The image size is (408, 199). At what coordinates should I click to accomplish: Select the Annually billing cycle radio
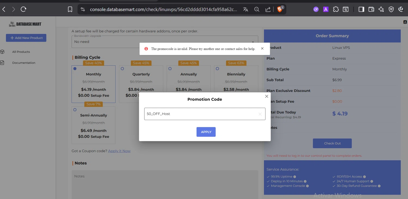click(x=170, y=69)
